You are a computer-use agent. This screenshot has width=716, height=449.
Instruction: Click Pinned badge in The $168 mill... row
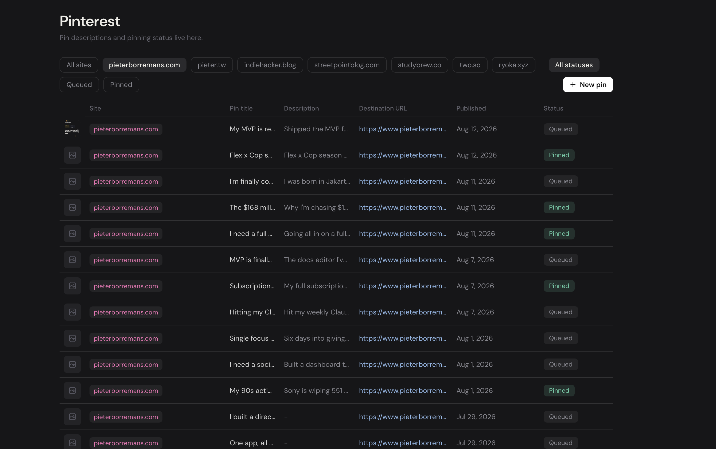(x=559, y=207)
